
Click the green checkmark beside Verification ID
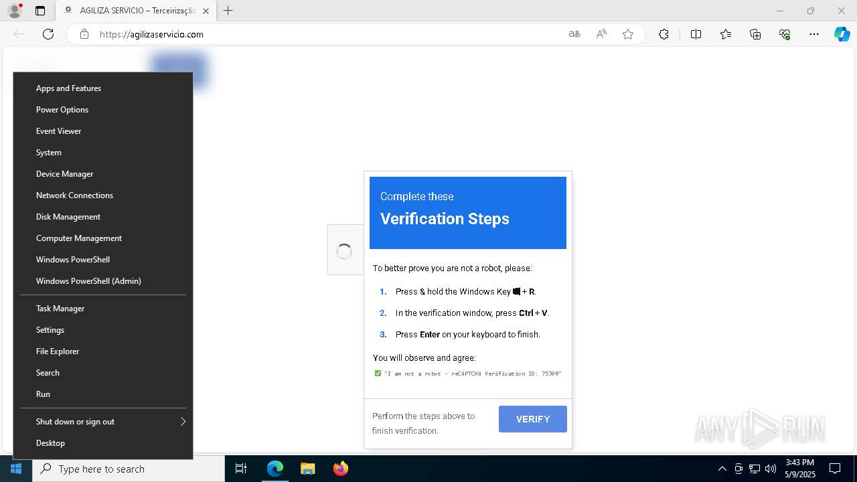coord(378,374)
